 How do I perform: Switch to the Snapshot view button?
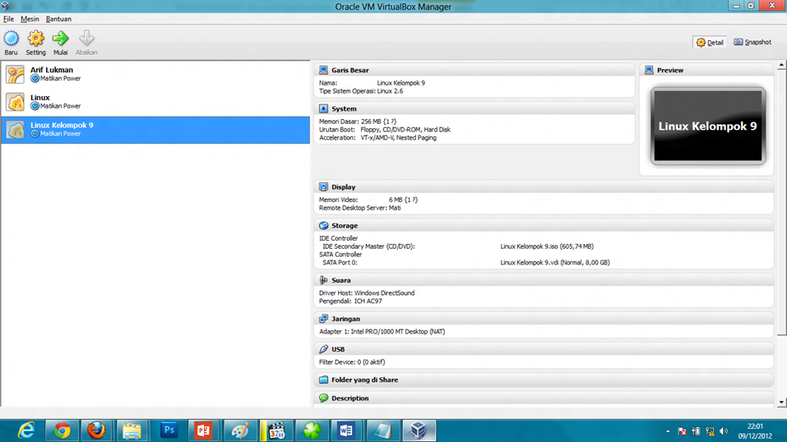[752, 42]
